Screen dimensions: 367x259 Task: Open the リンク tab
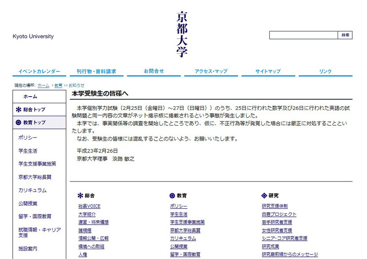click(x=326, y=72)
